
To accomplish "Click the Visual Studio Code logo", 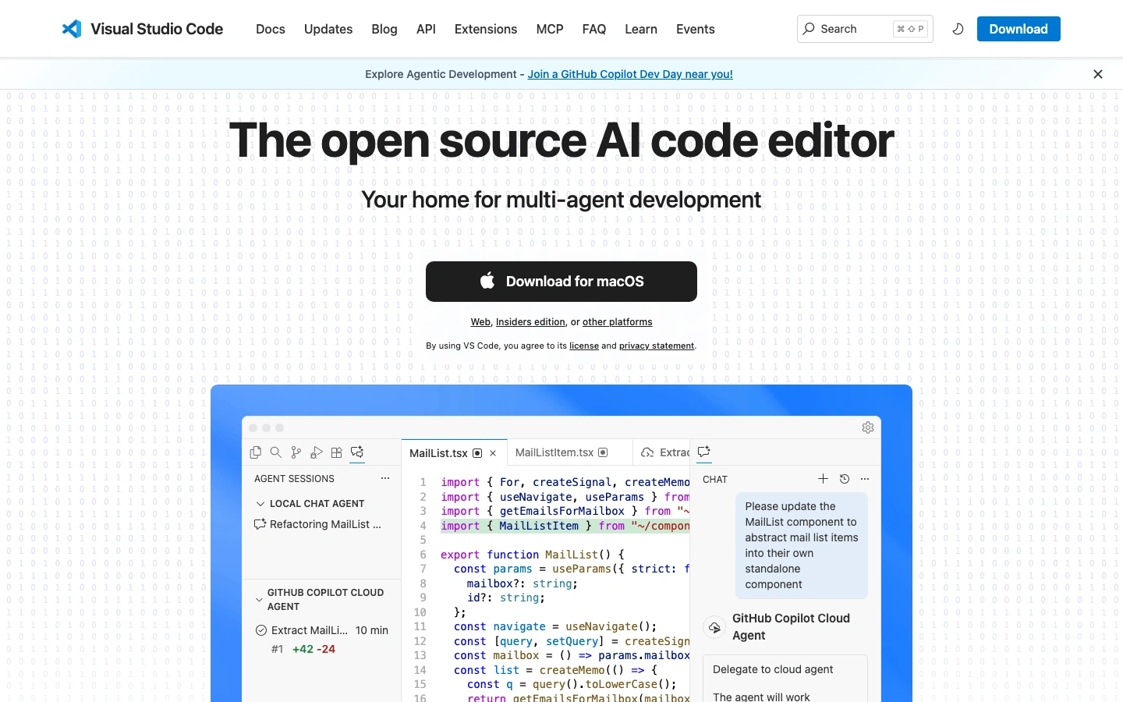I will click(x=73, y=29).
